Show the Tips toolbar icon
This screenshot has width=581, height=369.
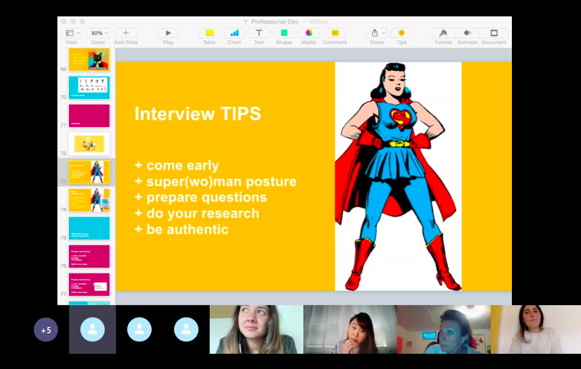(401, 33)
